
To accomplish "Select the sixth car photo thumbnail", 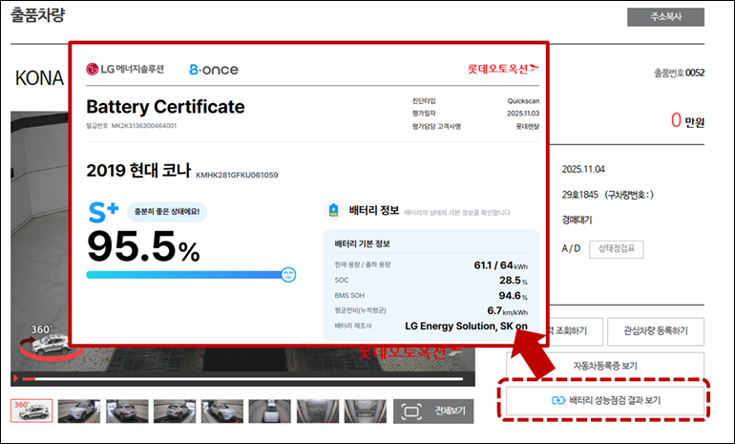I will [x=270, y=411].
